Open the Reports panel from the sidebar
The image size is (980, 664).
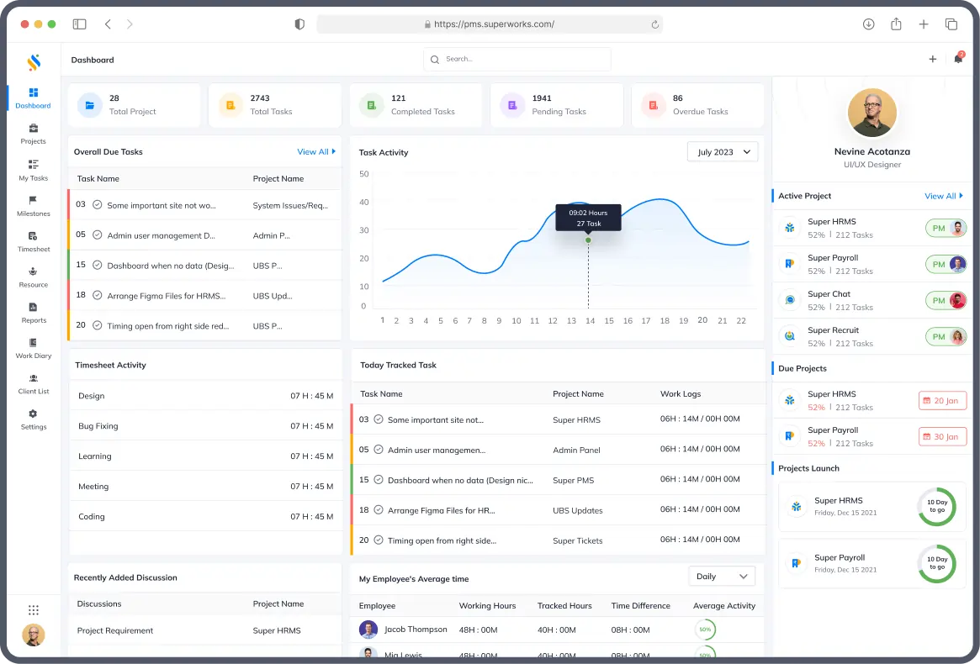point(33,314)
